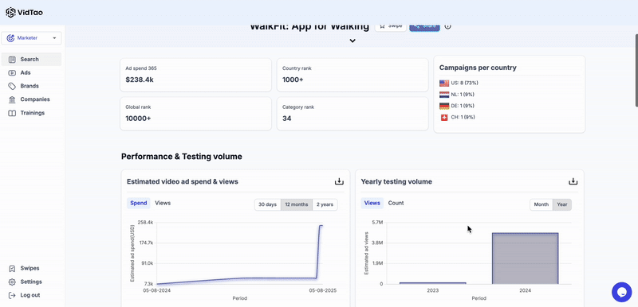
Task: Click the Settings gear icon
Action: (x=12, y=282)
